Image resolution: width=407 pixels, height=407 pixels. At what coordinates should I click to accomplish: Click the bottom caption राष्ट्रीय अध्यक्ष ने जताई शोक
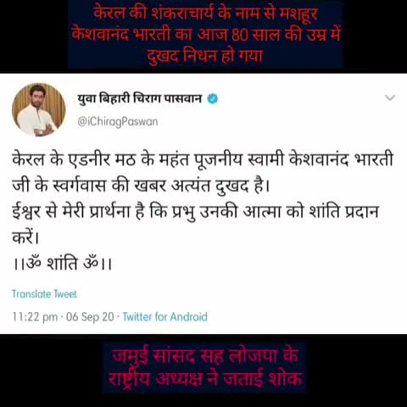point(205,379)
